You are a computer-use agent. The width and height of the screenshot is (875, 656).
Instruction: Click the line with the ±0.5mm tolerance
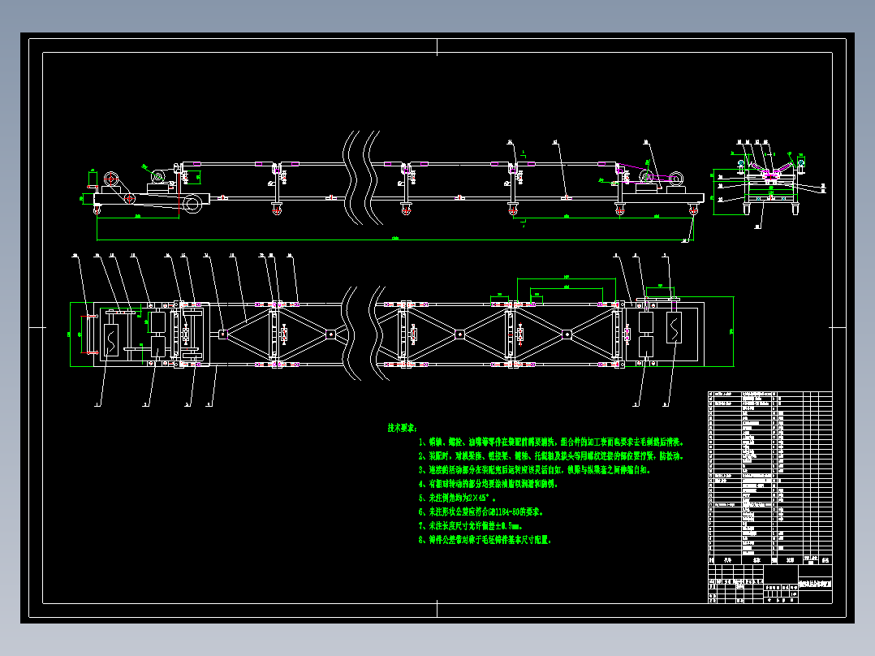[x=471, y=526]
